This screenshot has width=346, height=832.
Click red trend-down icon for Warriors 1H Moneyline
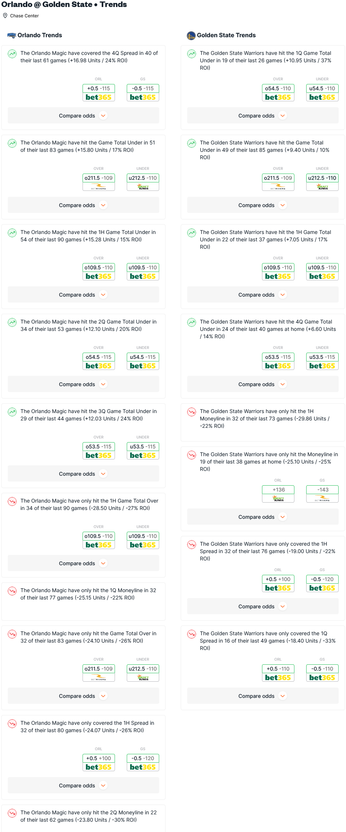point(192,412)
